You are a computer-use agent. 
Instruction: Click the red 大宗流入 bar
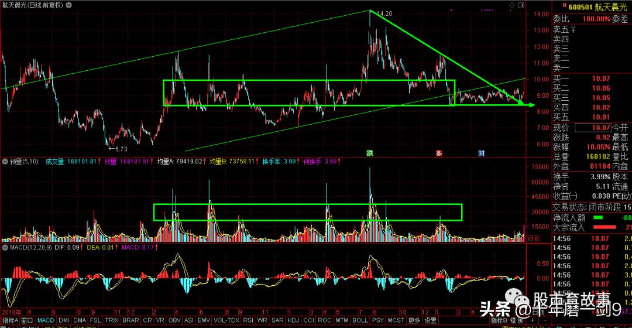(604, 227)
